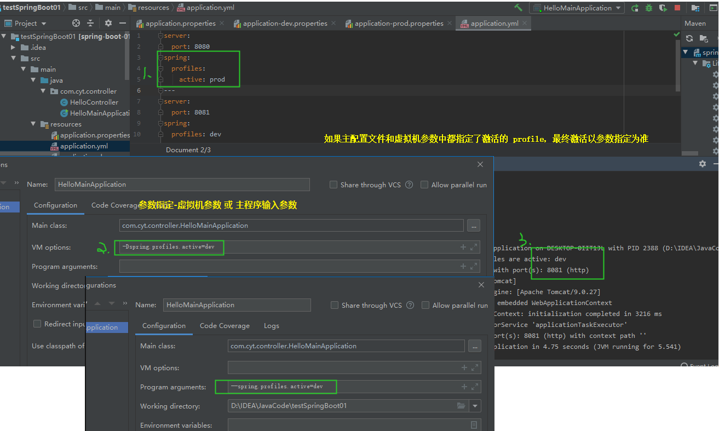Run with coverage using the shield icon
Viewport: 719px width, 431px height.
click(663, 8)
